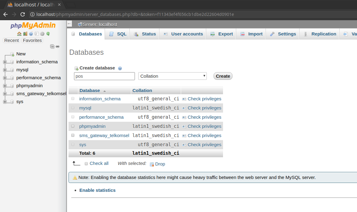Reload the navigation panel with green refresh icon
The width and height of the screenshot is (357, 212).
48,34
